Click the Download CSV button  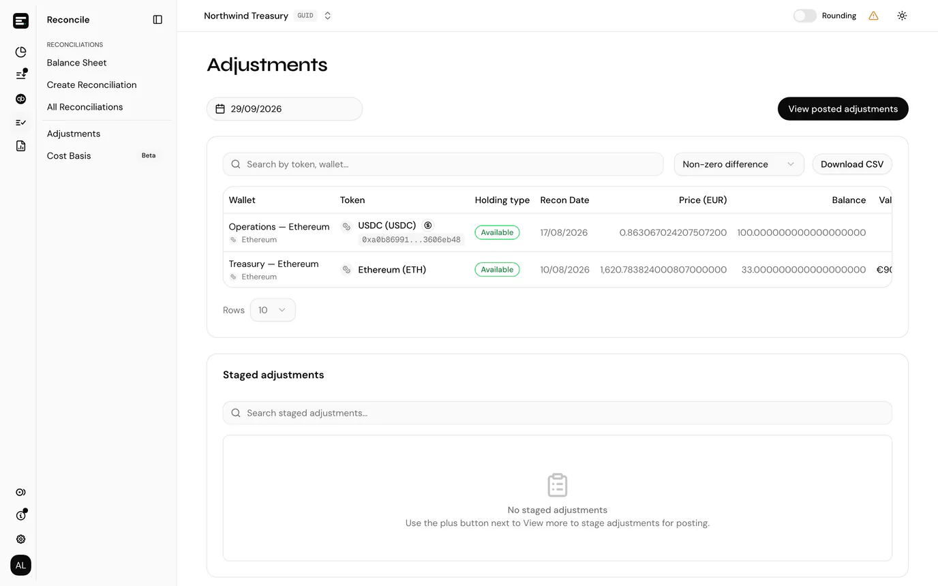point(852,164)
